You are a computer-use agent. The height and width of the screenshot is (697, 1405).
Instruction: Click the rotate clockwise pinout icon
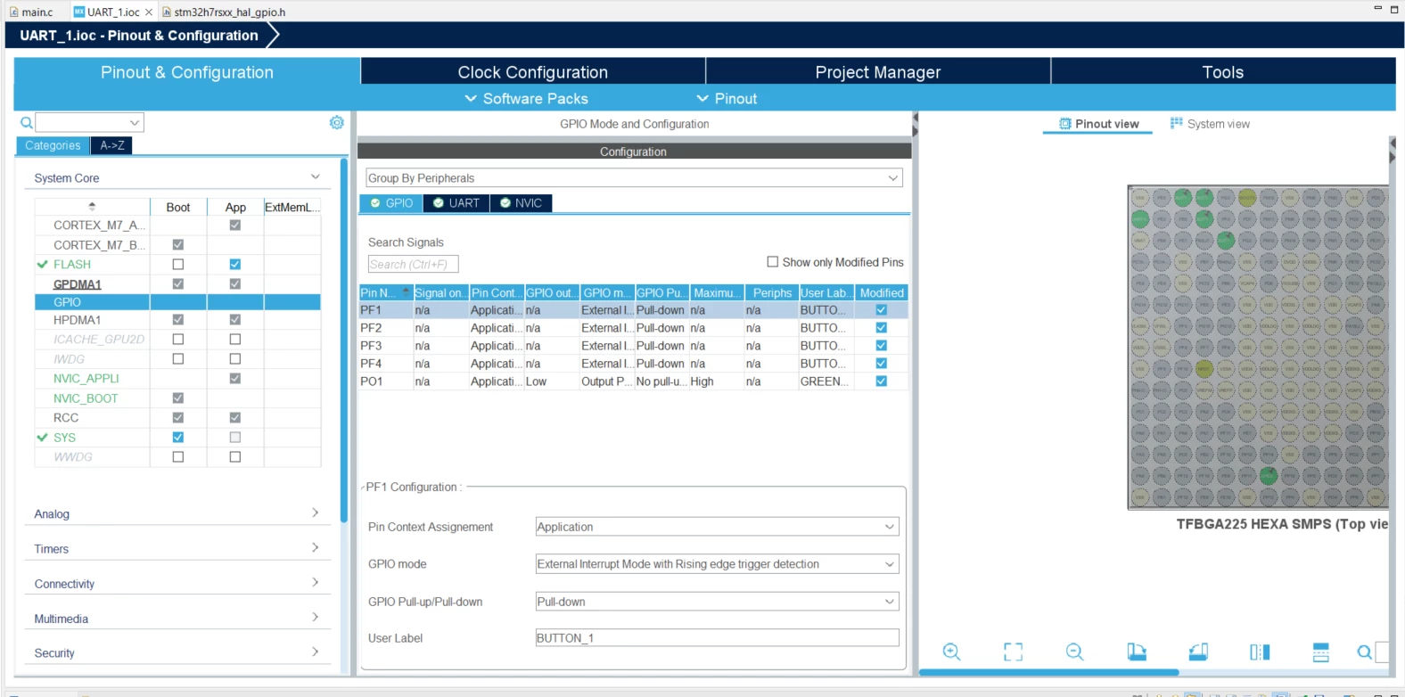(1136, 652)
